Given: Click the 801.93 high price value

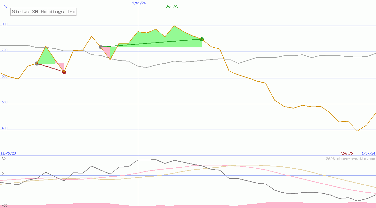Looking at the screenshot, I should coord(172,7).
